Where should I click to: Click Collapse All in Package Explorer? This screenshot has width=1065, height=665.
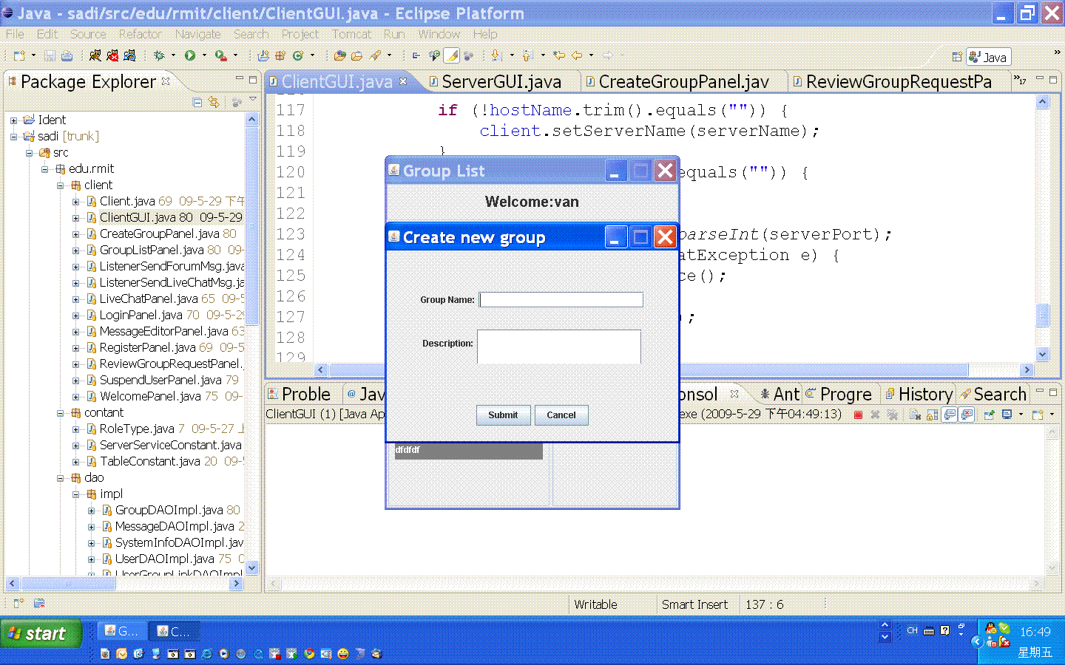pyautogui.click(x=197, y=103)
